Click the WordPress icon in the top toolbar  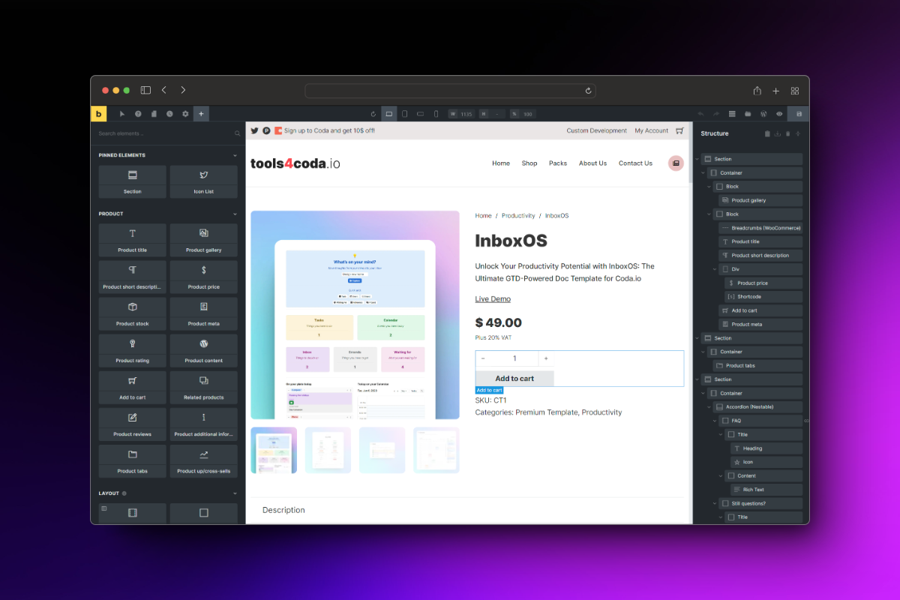coord(763,114)
